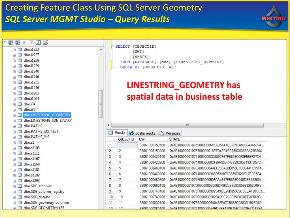Select the dbo.SDE_dbtune table
290x218 pixels.
point(37,197)
